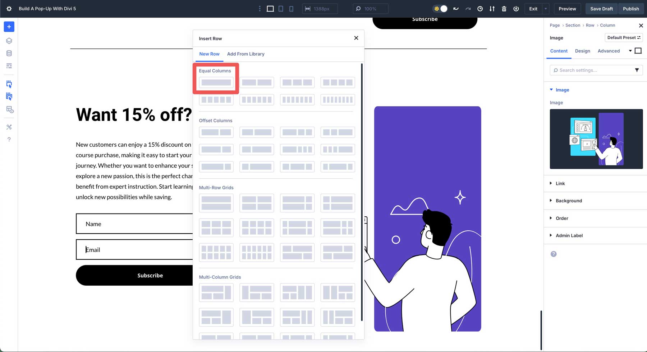The height and width of the screenshot is (352, 647).
Task: Click the redo icon in the top bar
Action: [468, 9]
